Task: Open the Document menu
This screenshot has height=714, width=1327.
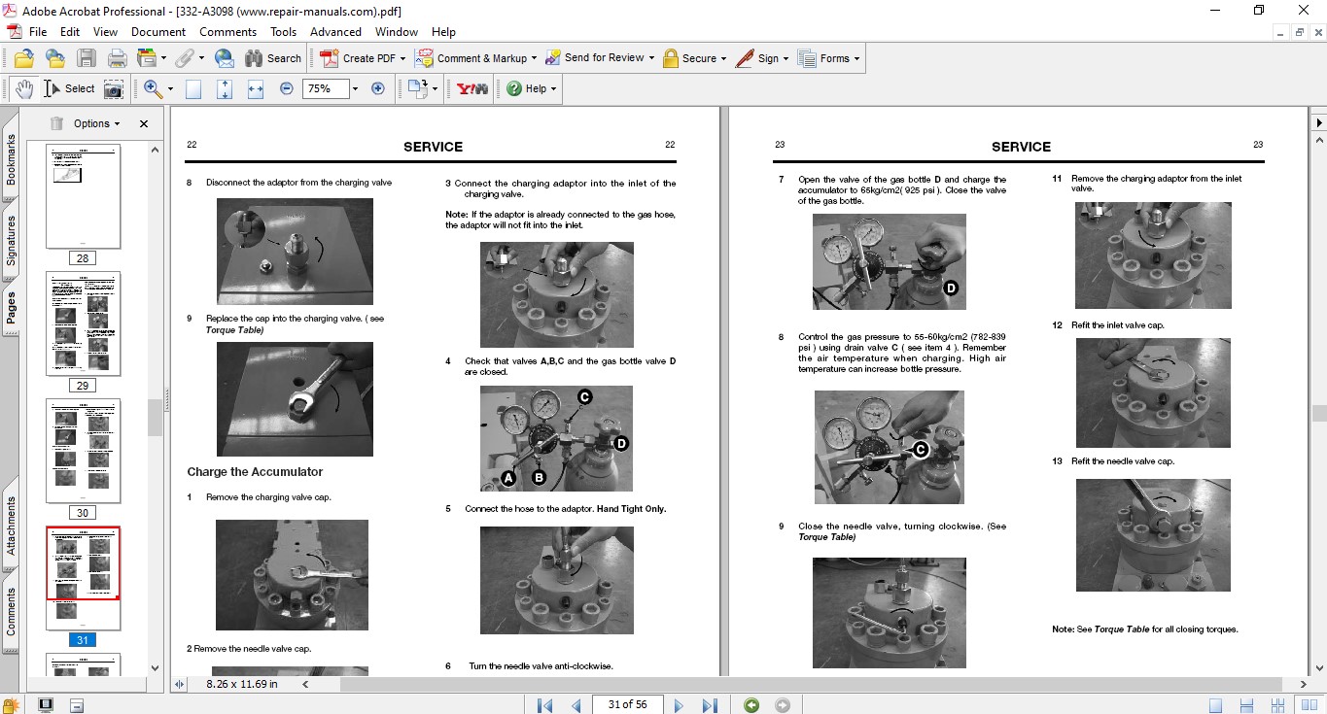Action: [157, 31]
